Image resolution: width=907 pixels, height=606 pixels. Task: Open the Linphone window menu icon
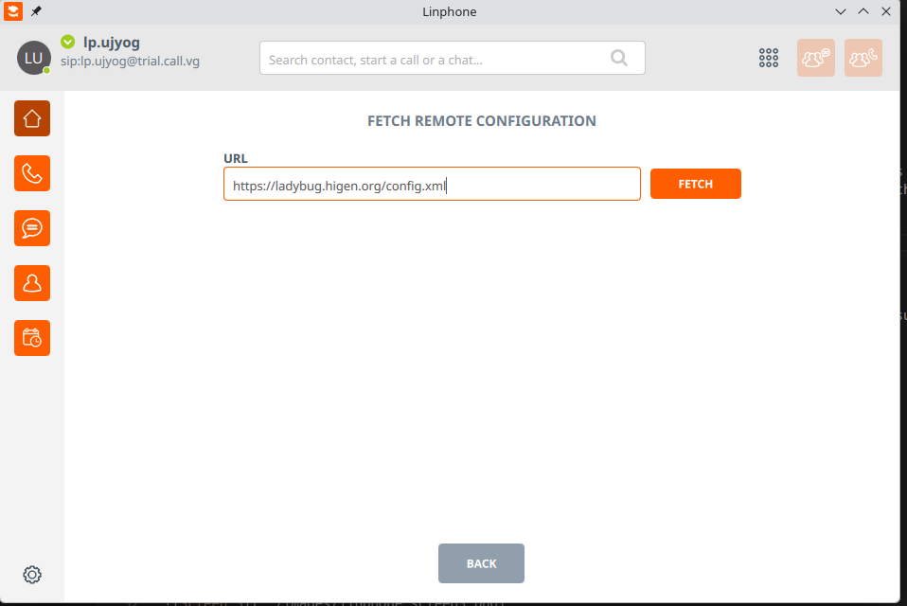pyautogui.click(x=13, y=11)
